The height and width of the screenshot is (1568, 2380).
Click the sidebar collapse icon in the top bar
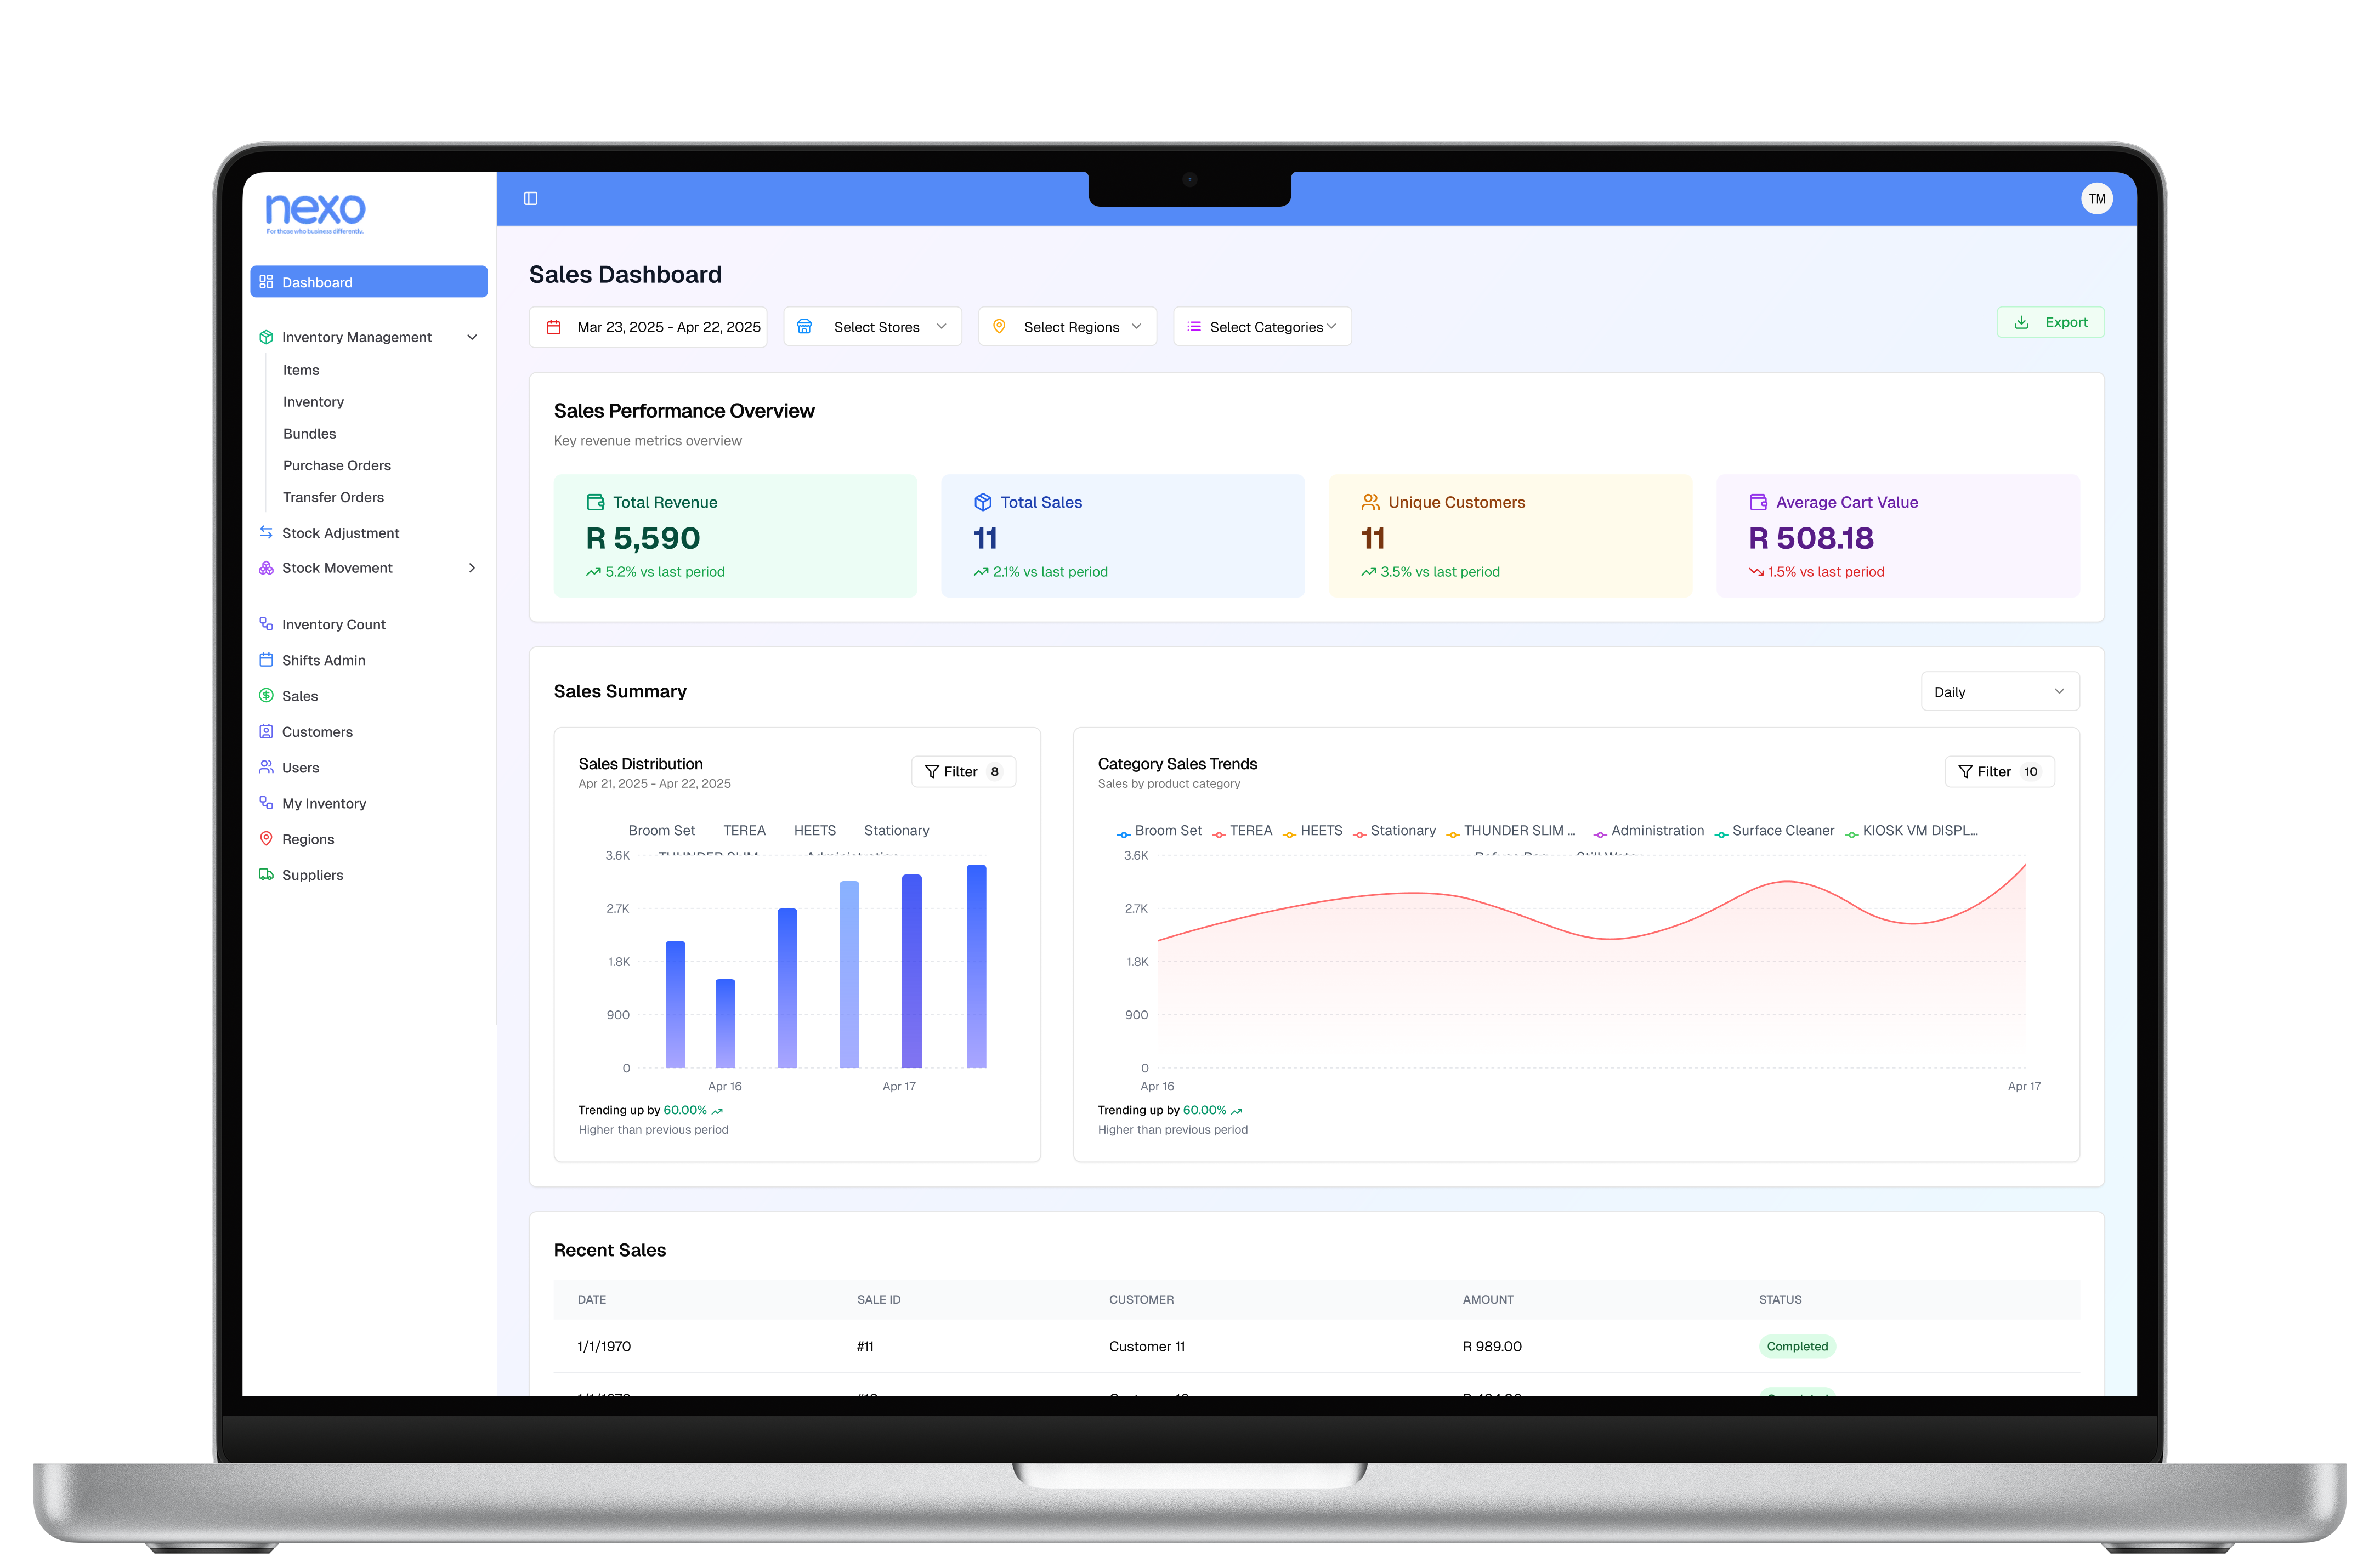tap(531, 198)
